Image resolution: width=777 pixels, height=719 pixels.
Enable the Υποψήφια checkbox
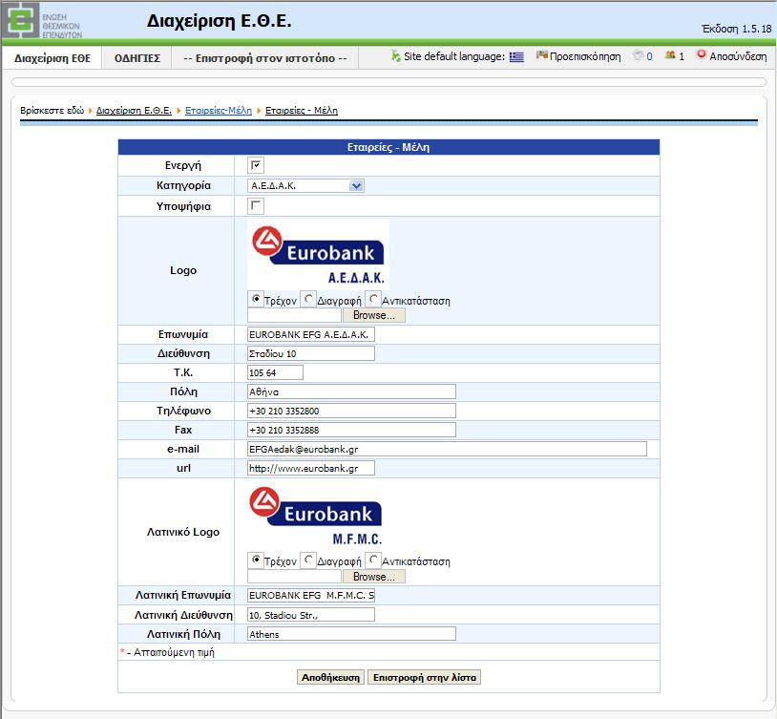(x=256, y=205)
